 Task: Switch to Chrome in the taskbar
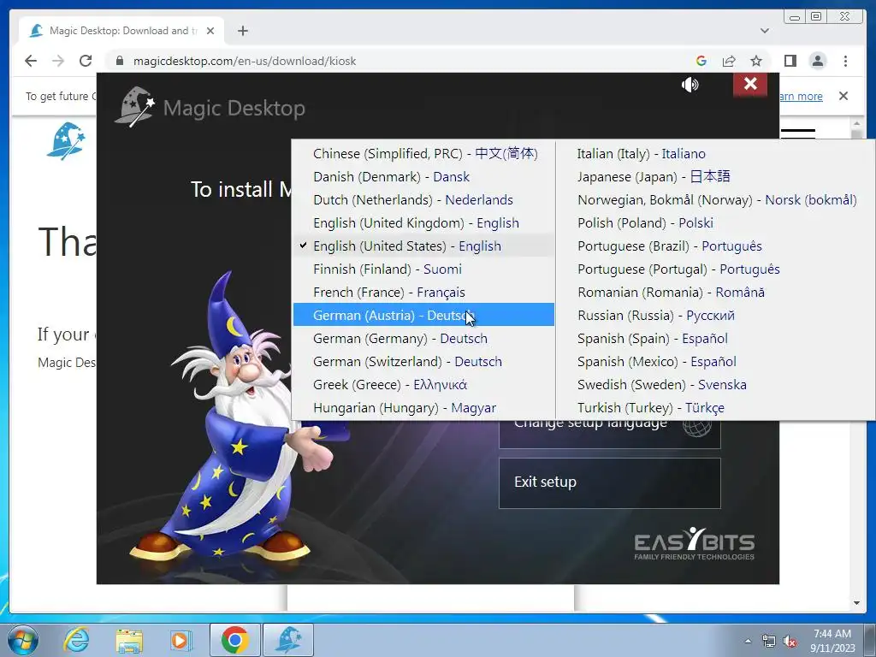tap(234, 640)
